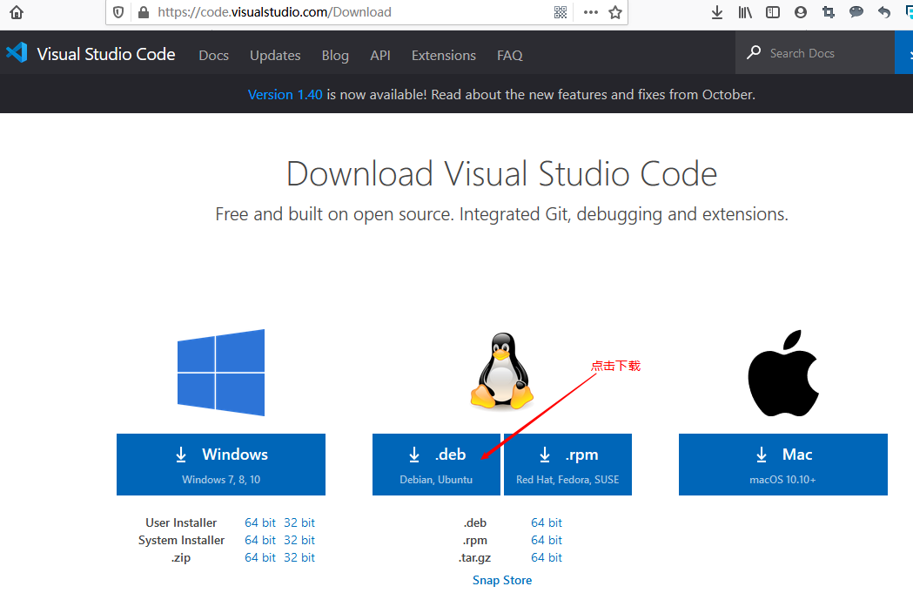Image resolution: width=913 pixels, height=593 pixels.
Task: Open the Updates menu item
Action: (x=275, y=56)
